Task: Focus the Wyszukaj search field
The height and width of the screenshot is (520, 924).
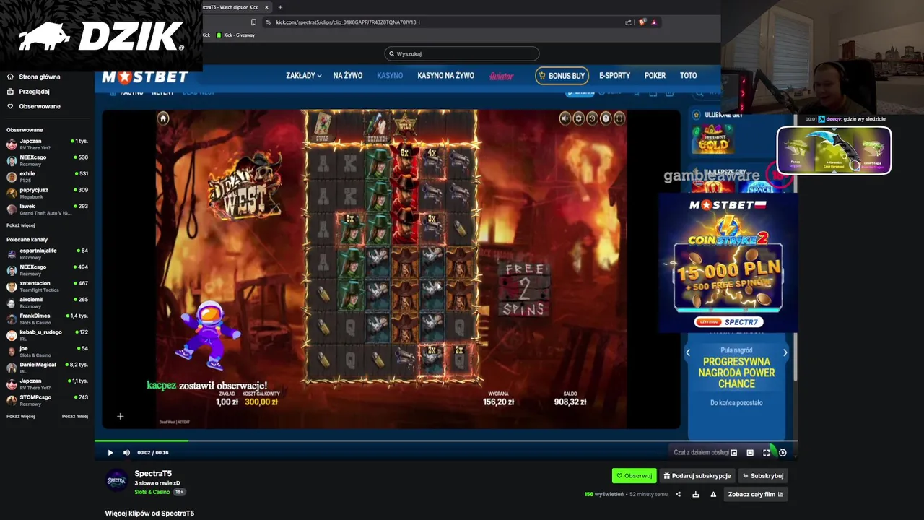Action: tap(462, 53)
